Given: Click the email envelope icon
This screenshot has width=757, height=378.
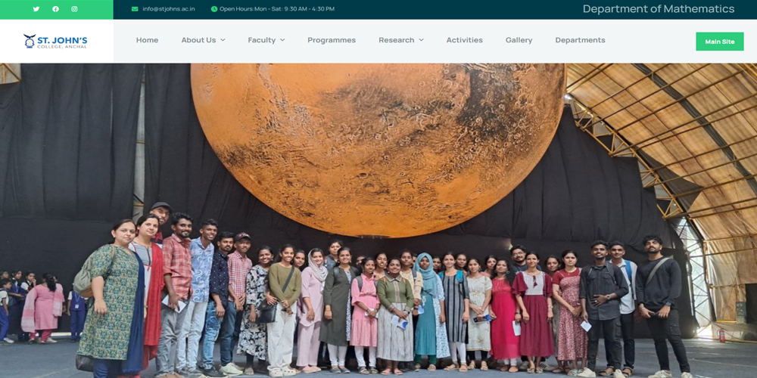Looking at the screenshot, I should pyautogui.click(x=135, y=8).
